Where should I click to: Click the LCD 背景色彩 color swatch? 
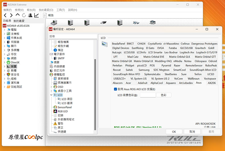(148, 95)
